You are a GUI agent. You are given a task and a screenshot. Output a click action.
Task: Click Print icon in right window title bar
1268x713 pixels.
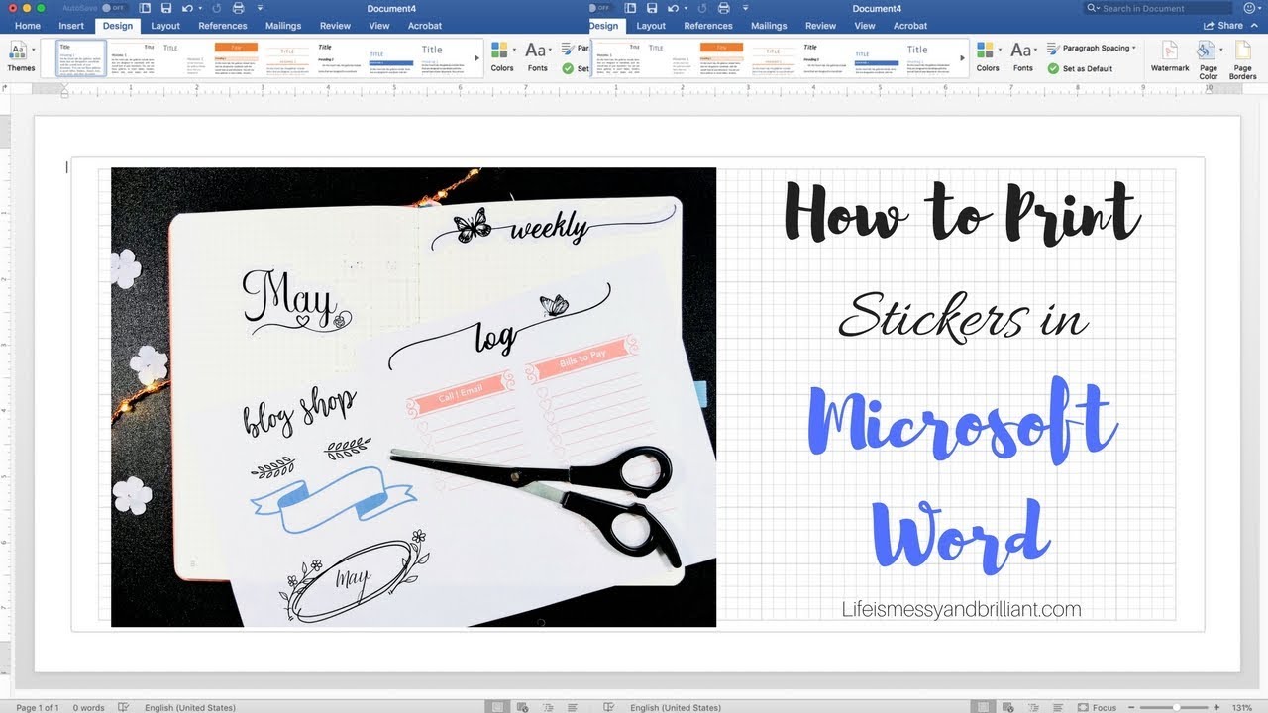tap(724, 8)
